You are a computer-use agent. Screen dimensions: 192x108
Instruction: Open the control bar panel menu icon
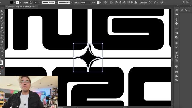click(x=188, y=2)
